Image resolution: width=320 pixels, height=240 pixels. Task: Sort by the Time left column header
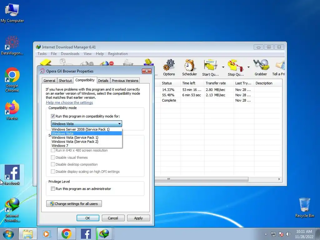[x=192, y=83]
